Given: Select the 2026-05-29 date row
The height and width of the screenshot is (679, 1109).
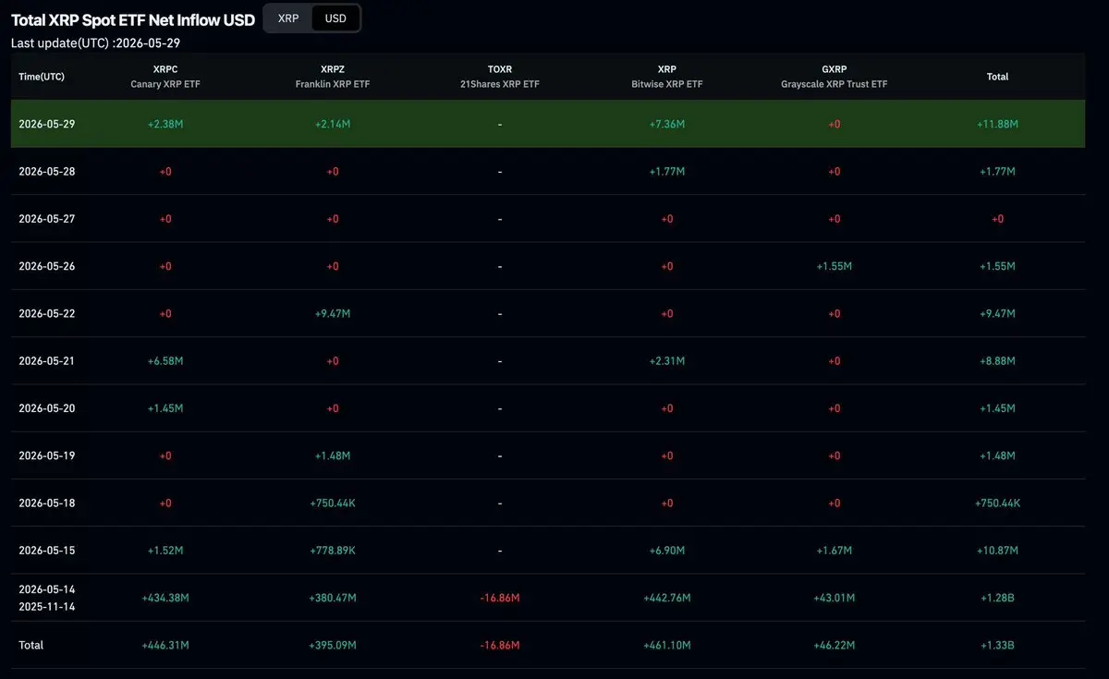Looking at the screenshot, I should [x=548, y=124].
